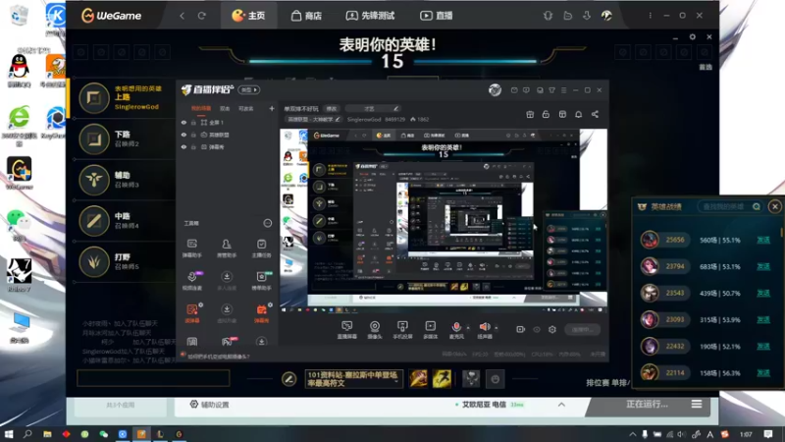Image resolution: width=785 pixels, height=442 pixels.
Task: Open the rune page dropdown 101资料站
Action: (353, 379)
